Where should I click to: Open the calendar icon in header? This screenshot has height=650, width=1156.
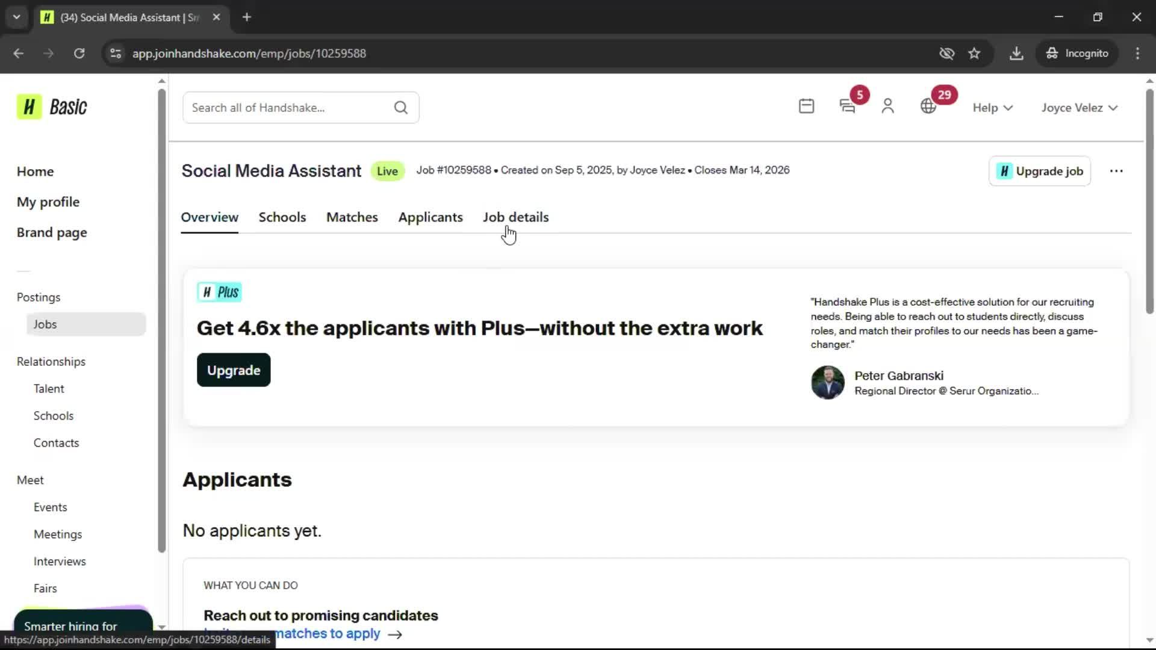(x=806, y=107)
